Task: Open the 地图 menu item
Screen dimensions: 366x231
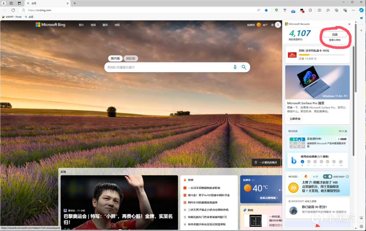Action: [117, 25]
